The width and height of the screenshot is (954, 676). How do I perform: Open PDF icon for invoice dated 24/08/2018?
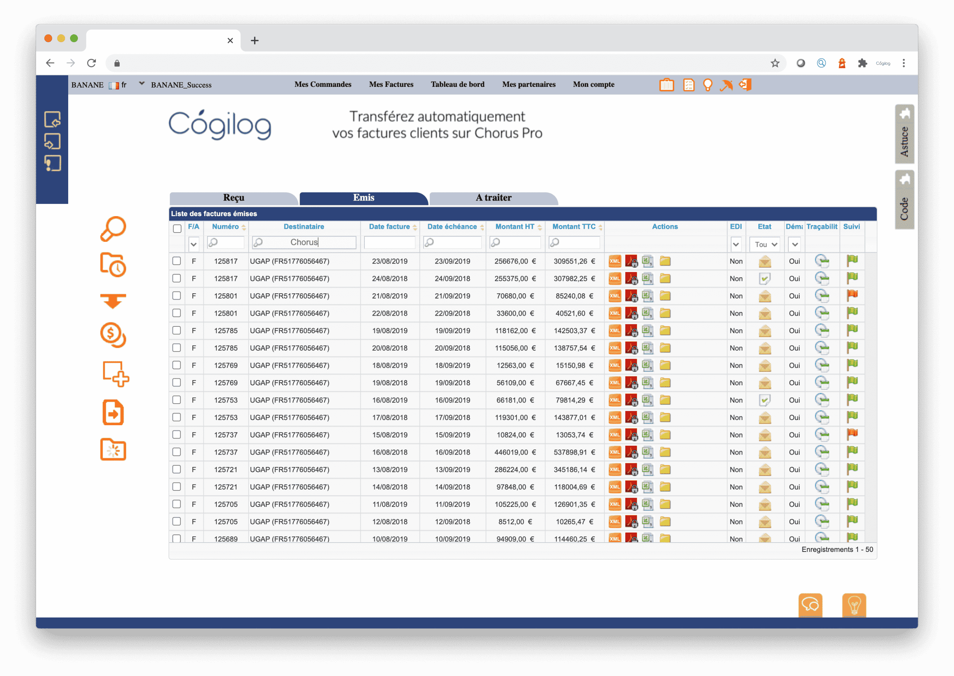(x=631, y=278)
